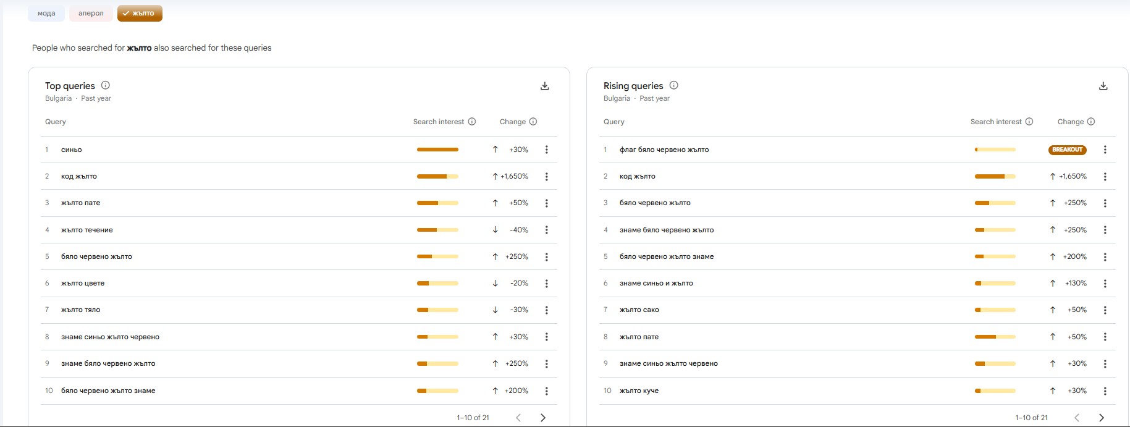Open the жълто тяло query

click(x=80, y=310)
